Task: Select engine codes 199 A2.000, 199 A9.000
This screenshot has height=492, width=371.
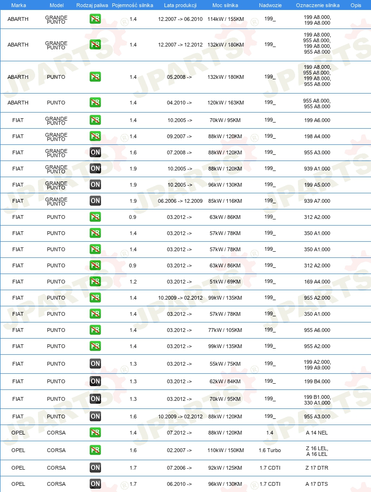Action: tap(317, 365)
